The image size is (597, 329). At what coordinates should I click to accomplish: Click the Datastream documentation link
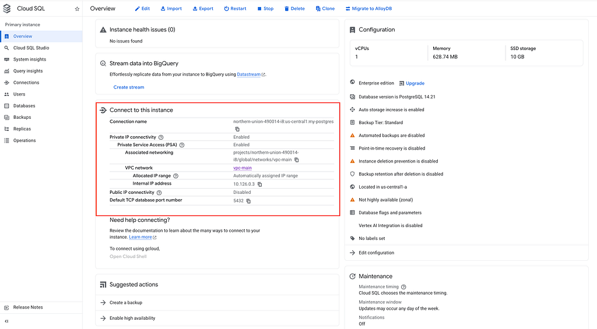point(248,75)
